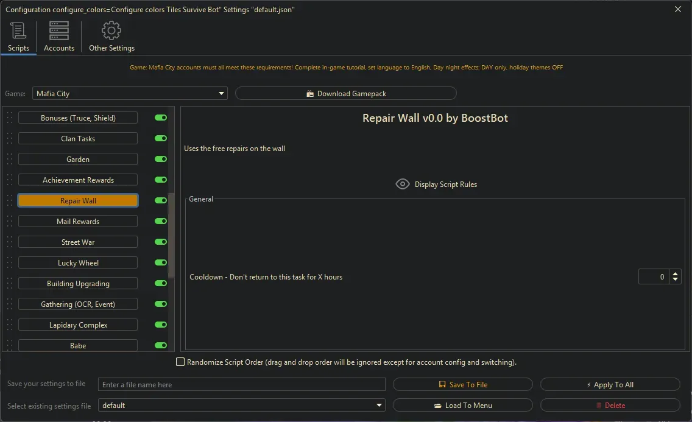This screenshot has width=692, height=422.
Task: Click the Download Gamepack button
Action: pos(345,94)
